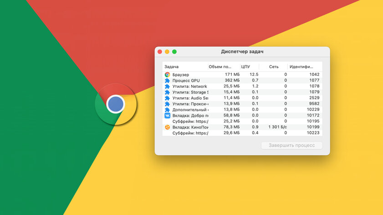The height and width of the screenshot is (215, 383).
Task: Select the Субфрейм row with ID 10223
Action: [x=242, y=133]
